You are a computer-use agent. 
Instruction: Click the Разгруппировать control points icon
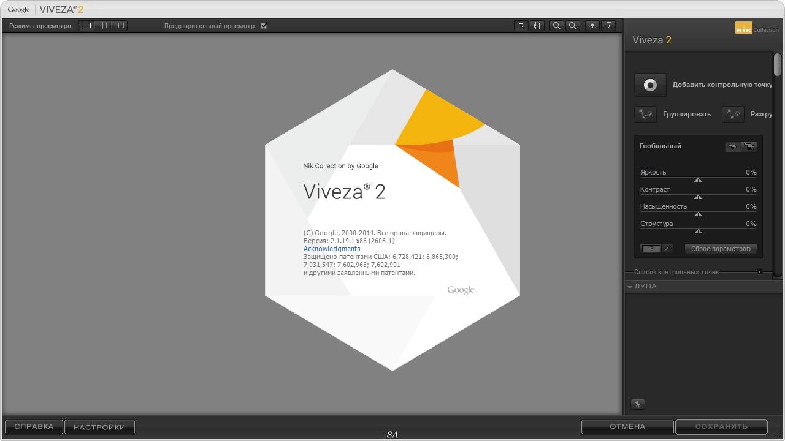coord(733,114)
